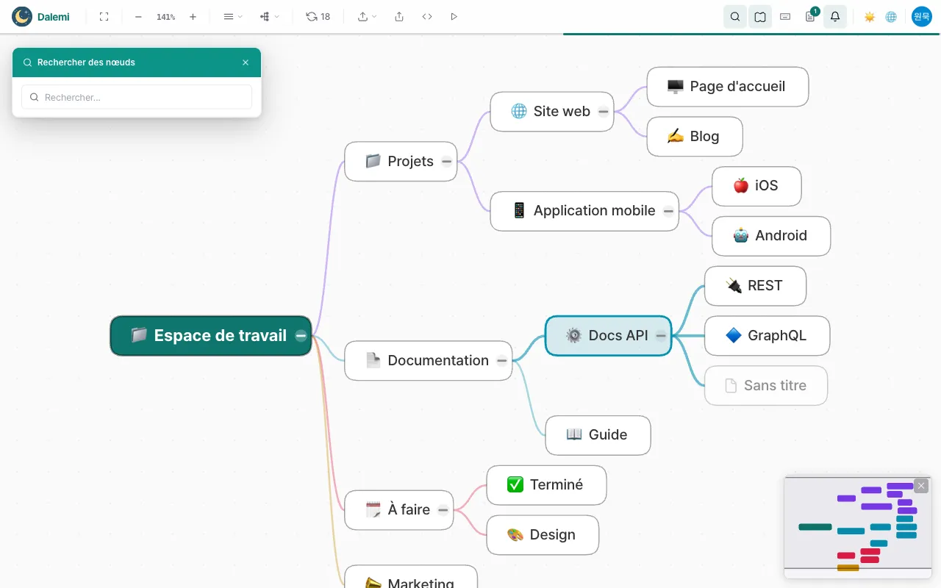Open the user profile avatar

click(922, 16)
